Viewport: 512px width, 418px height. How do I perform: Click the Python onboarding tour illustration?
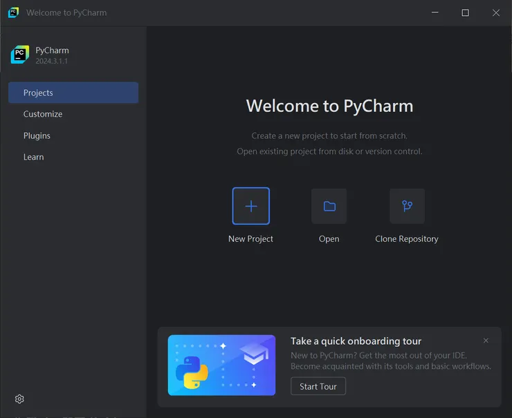(x=221, y=365)
